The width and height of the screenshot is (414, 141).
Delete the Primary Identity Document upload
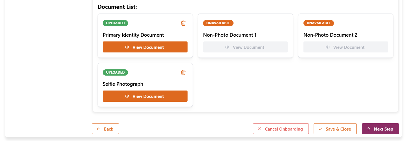(183, 23)
